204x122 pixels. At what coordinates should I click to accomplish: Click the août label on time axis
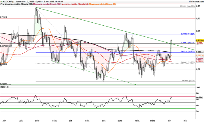(37, 121)
